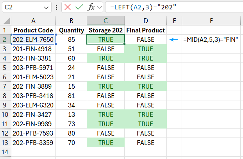
Task: Click the blue arrow in cell E2
Action: [x=174, y=39]
